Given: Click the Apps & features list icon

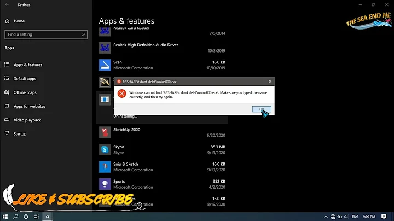Looking at the screenshot, I should tap(7, 65).
